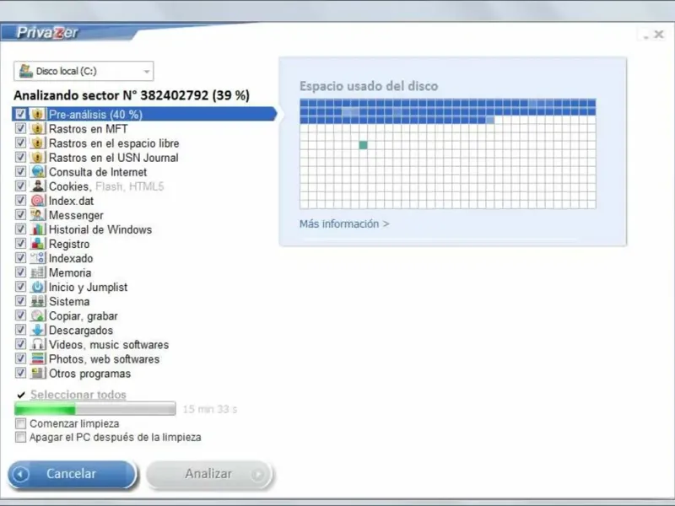Uncheck the Rastros en MFT checkbox
Viewport: 675px width, 506px height.
click(20, 128)
